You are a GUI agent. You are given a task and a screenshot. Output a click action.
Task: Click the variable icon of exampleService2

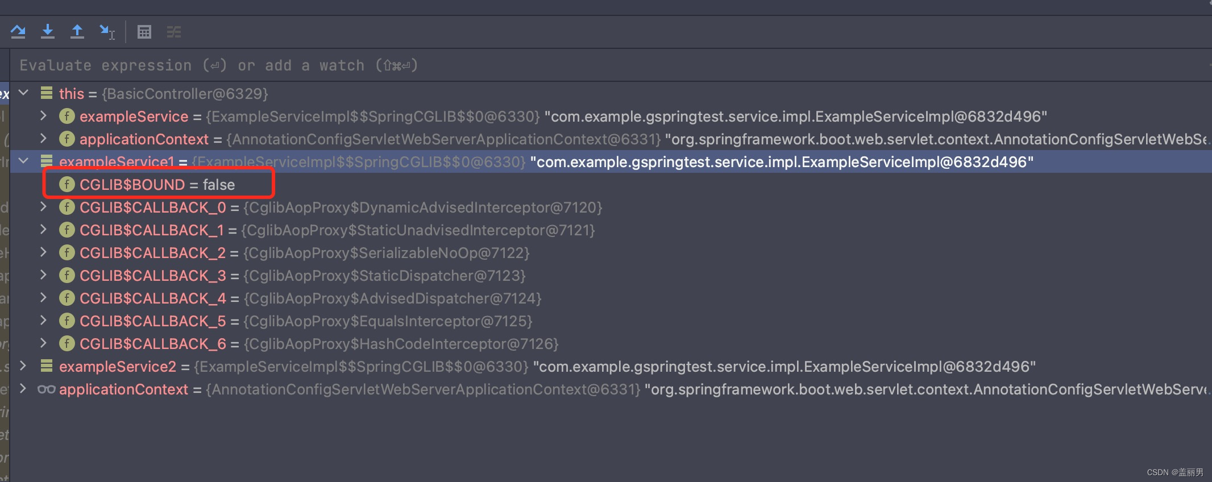[47, 365]
